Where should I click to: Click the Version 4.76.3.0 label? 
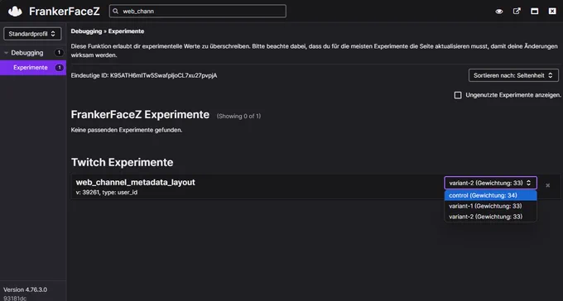point(25,289)
